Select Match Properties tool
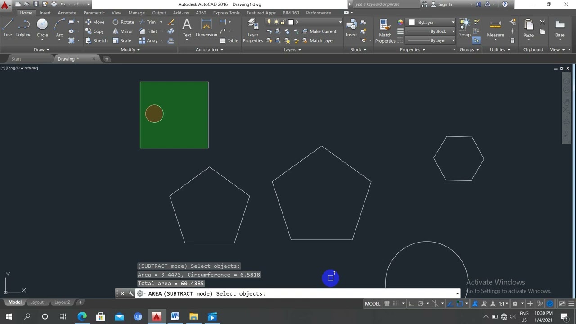The height and width of the screenshot is (324, 576). point(385,31)
